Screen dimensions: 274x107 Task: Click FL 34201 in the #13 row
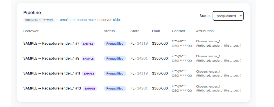point(139,88)
